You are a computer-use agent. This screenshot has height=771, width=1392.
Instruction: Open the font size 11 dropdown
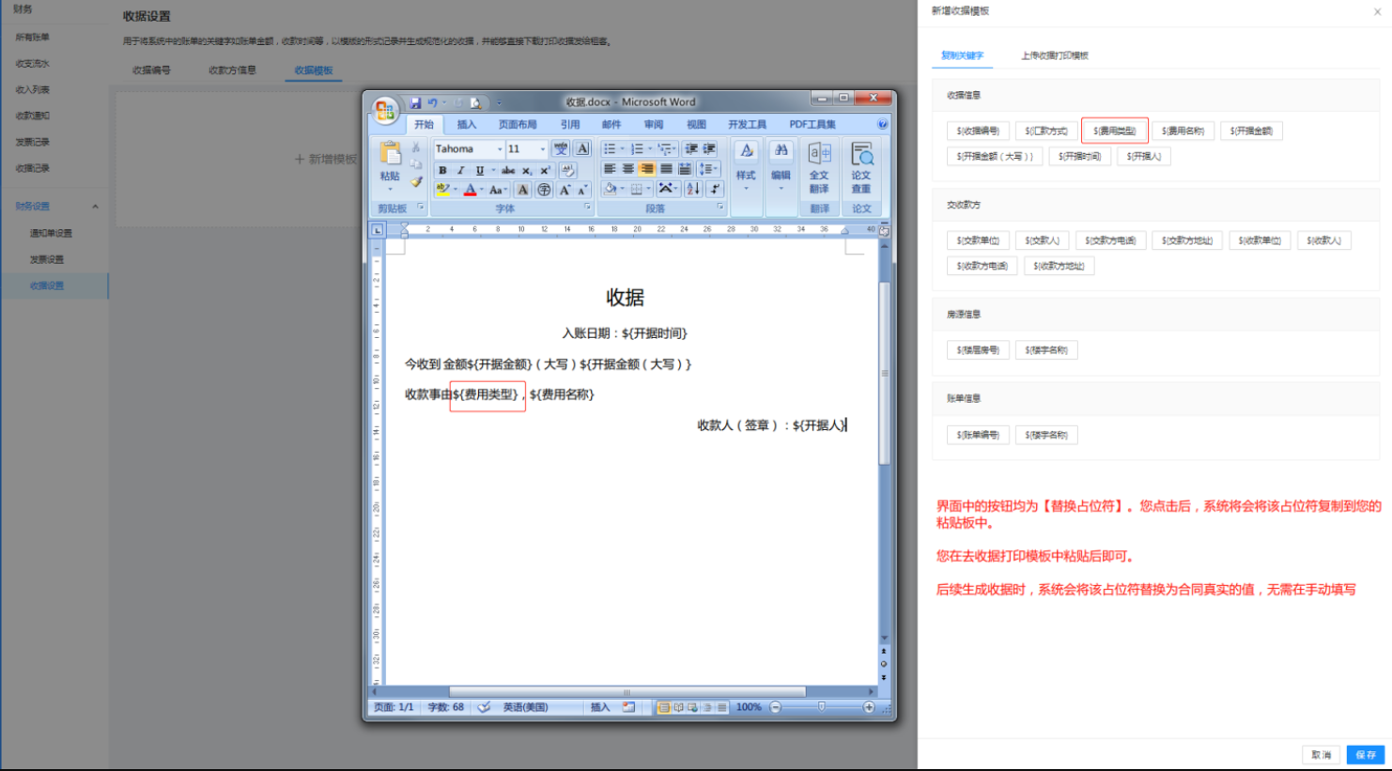coord(542,149)
